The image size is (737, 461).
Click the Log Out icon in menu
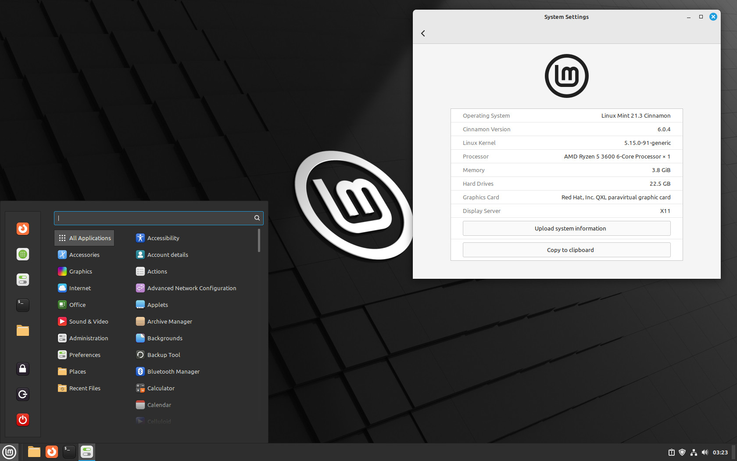tap(23, 394)
